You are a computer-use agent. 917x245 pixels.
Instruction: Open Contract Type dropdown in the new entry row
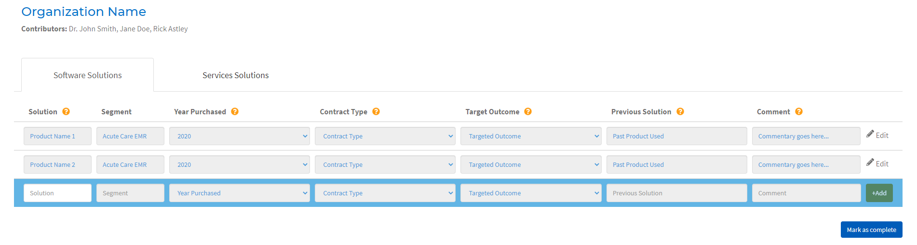[x=385, y=193]
